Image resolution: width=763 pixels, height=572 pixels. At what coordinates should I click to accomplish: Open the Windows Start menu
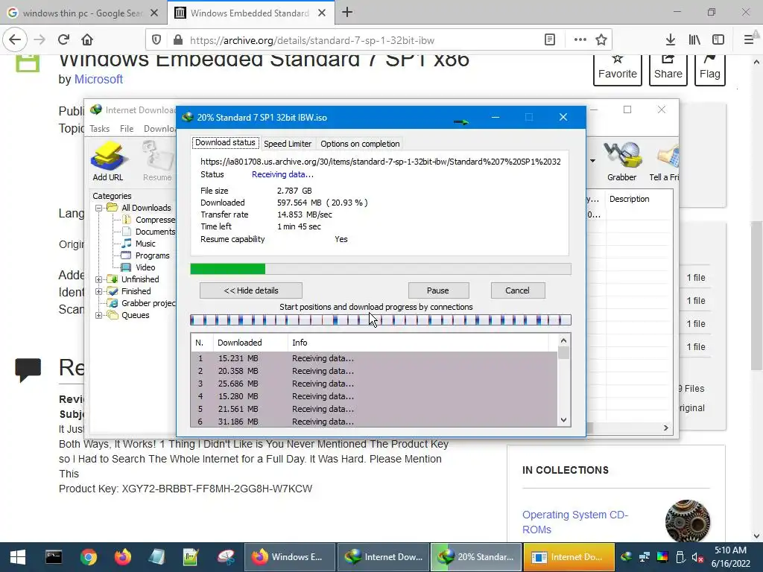coord(18,557)
